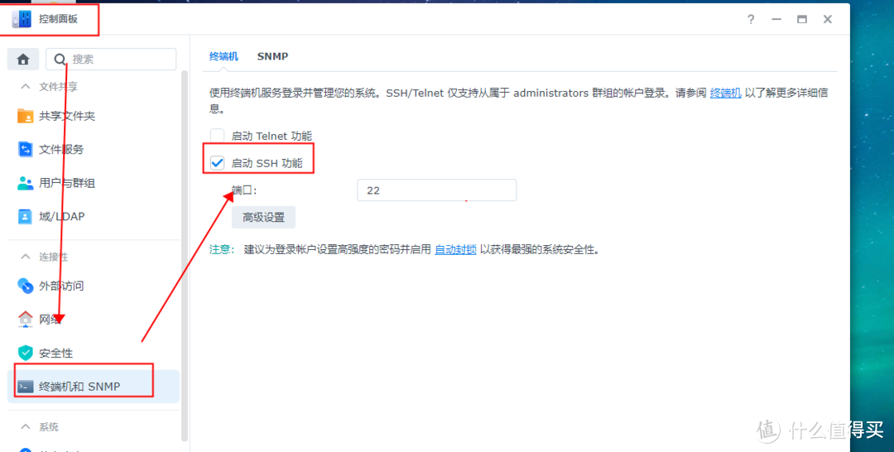Collapse the 连接性 section
Screen dimensions: 894x452
point(25,257)
